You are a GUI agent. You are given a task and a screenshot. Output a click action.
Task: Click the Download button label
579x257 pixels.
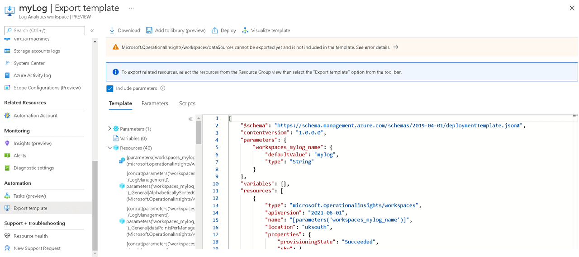[x=129, y=31]
